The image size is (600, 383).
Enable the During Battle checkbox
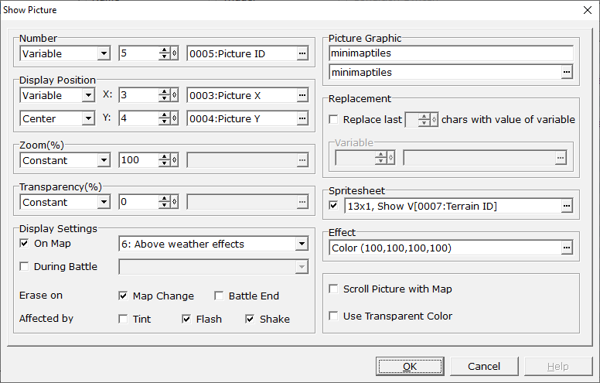point(24,266)
